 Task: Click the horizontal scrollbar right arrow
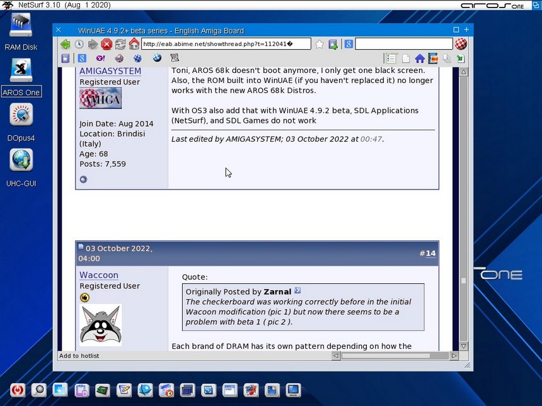[x=454, y=356]
